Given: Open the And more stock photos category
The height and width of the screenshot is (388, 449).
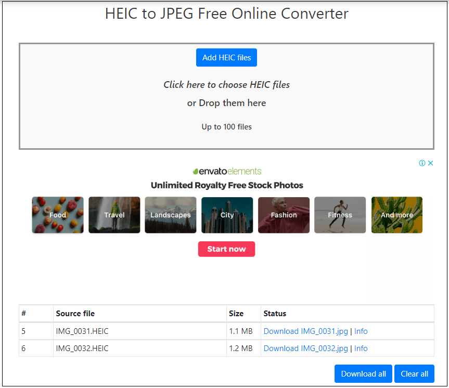Looking at the screenshot, I should click(396, 215).
